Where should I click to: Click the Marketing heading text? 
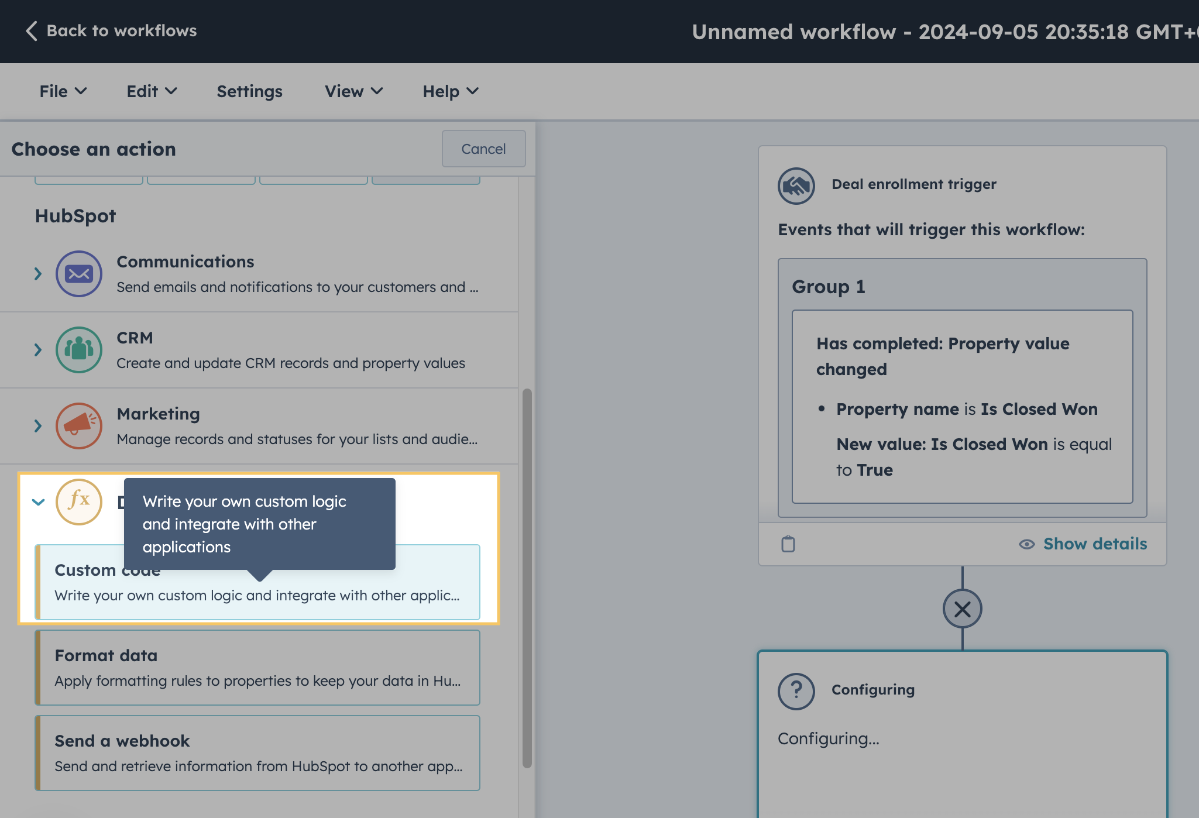(158, 414)
